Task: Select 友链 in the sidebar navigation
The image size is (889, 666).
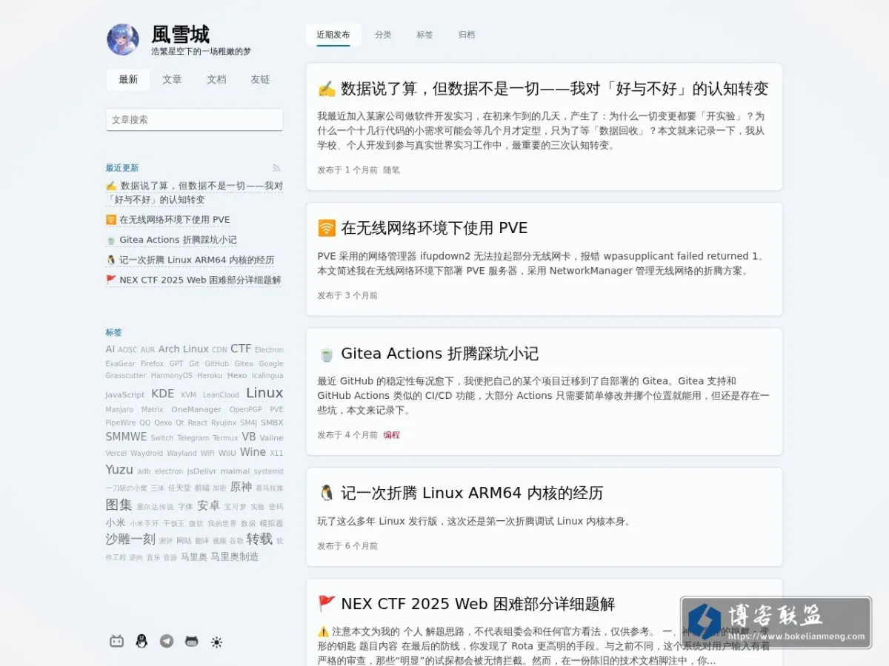Action: coord(260,79)
